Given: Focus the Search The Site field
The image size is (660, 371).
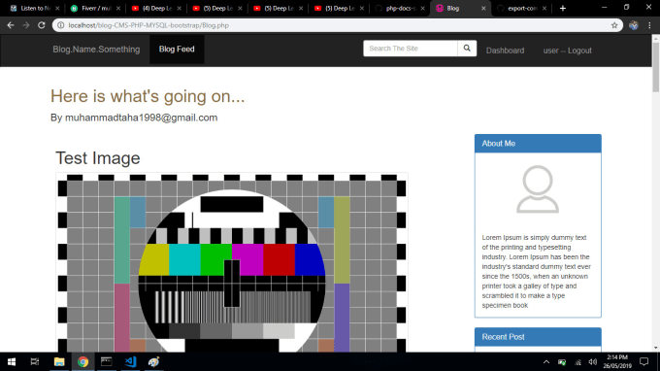Looking at the screenshot, I should pos(411,49).
